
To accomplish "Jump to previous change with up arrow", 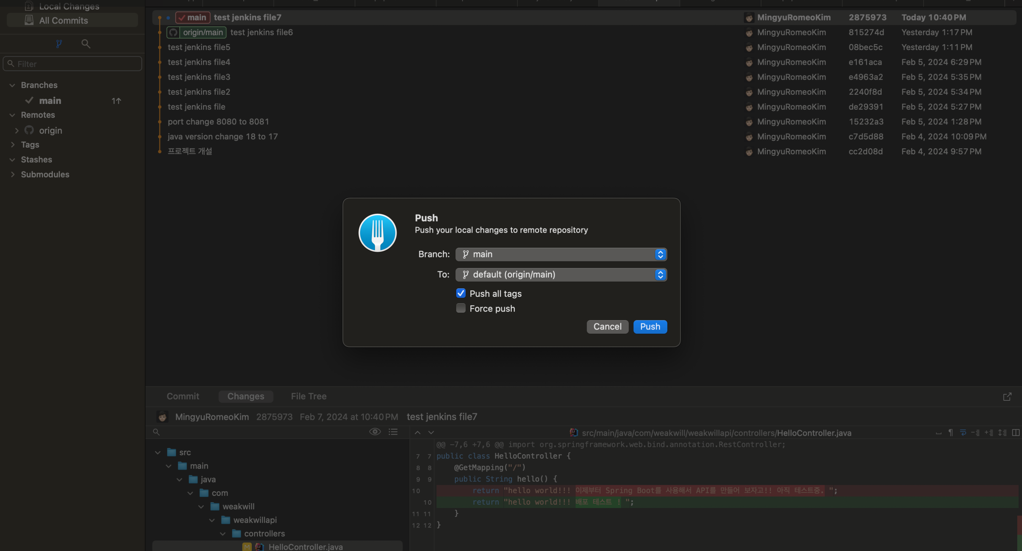I will click(417, 433).
